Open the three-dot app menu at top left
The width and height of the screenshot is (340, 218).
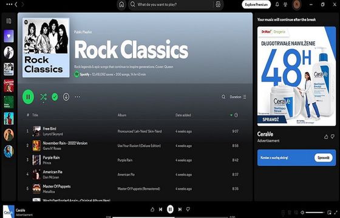9,4
